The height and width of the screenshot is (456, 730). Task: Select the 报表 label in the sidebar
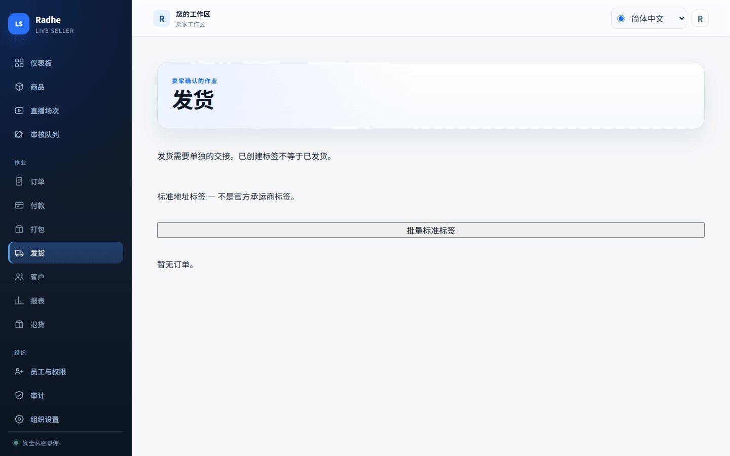38,301
